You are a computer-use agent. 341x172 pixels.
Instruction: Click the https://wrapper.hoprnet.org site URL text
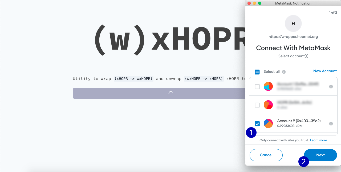click(293, 37)
